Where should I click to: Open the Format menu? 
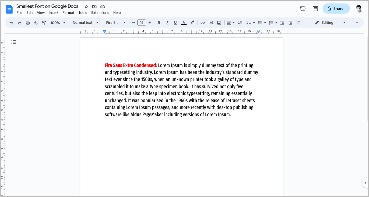68,13
